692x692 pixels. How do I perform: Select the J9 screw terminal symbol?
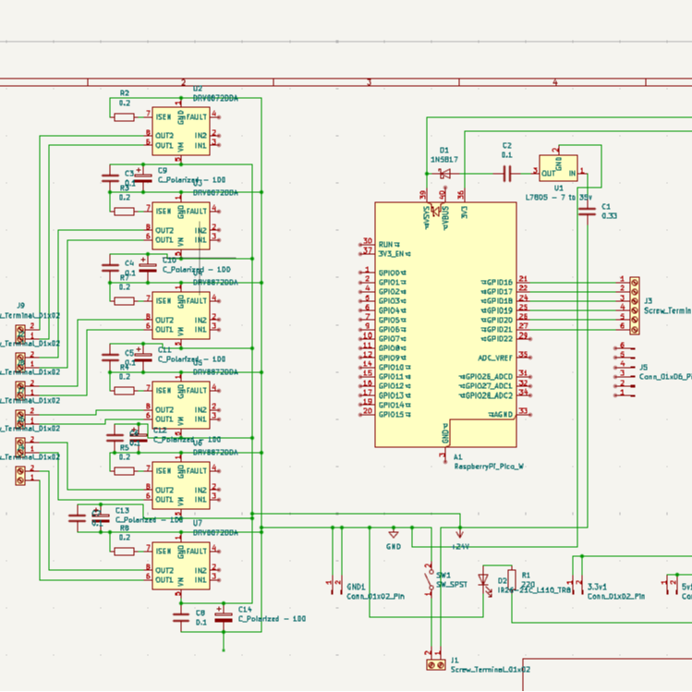(20, 334)
